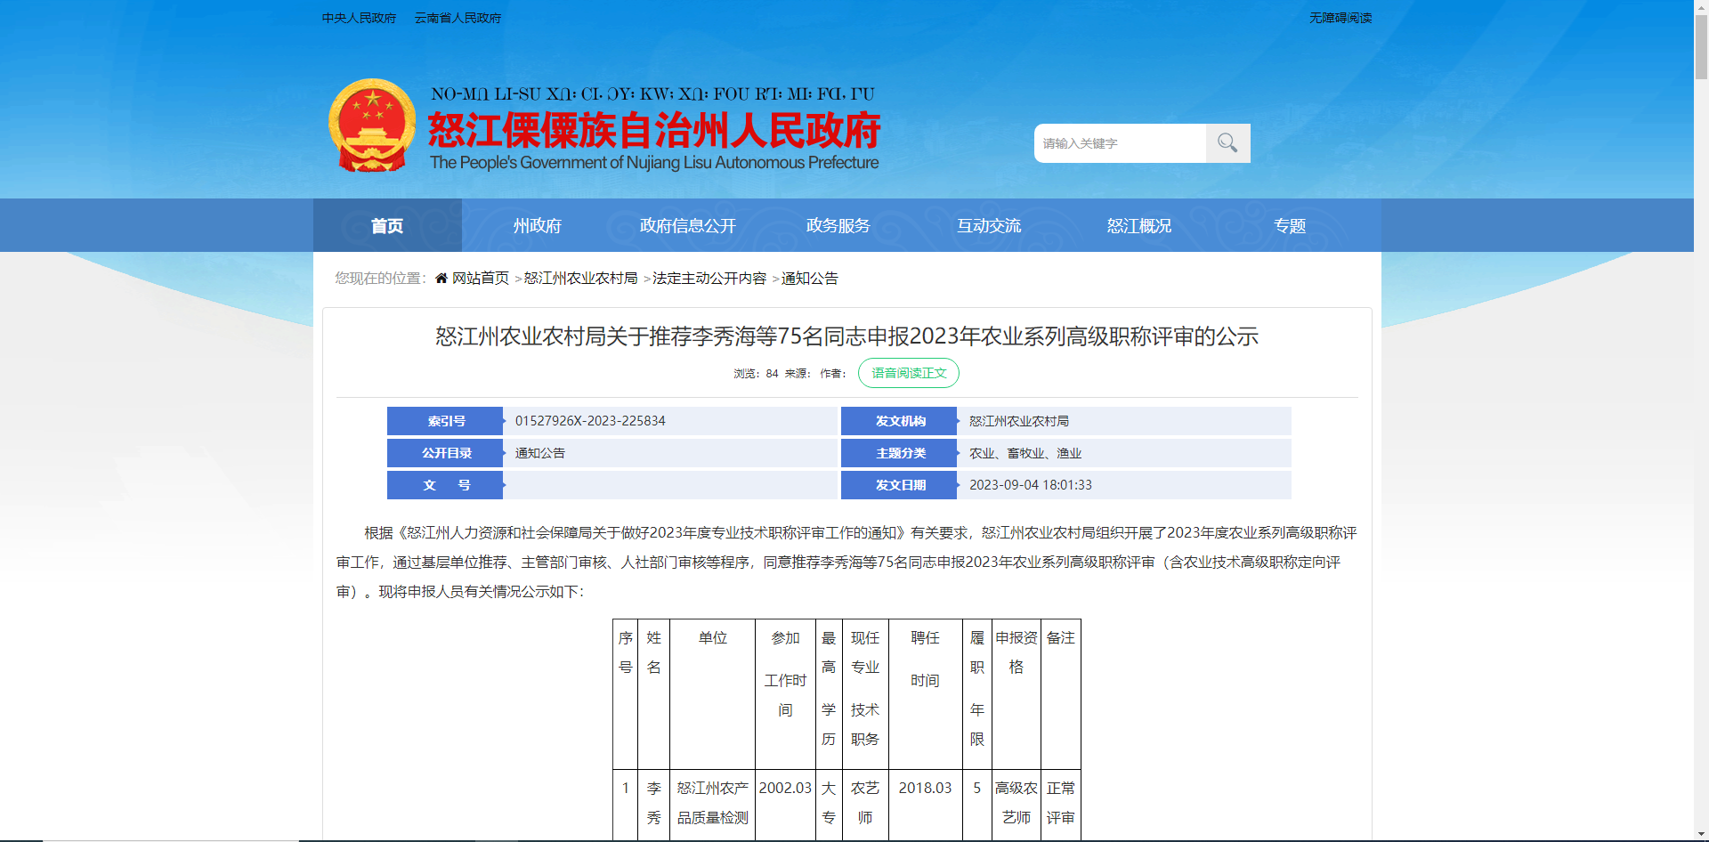Follow the 中央人民政府 link

point(360,18)
